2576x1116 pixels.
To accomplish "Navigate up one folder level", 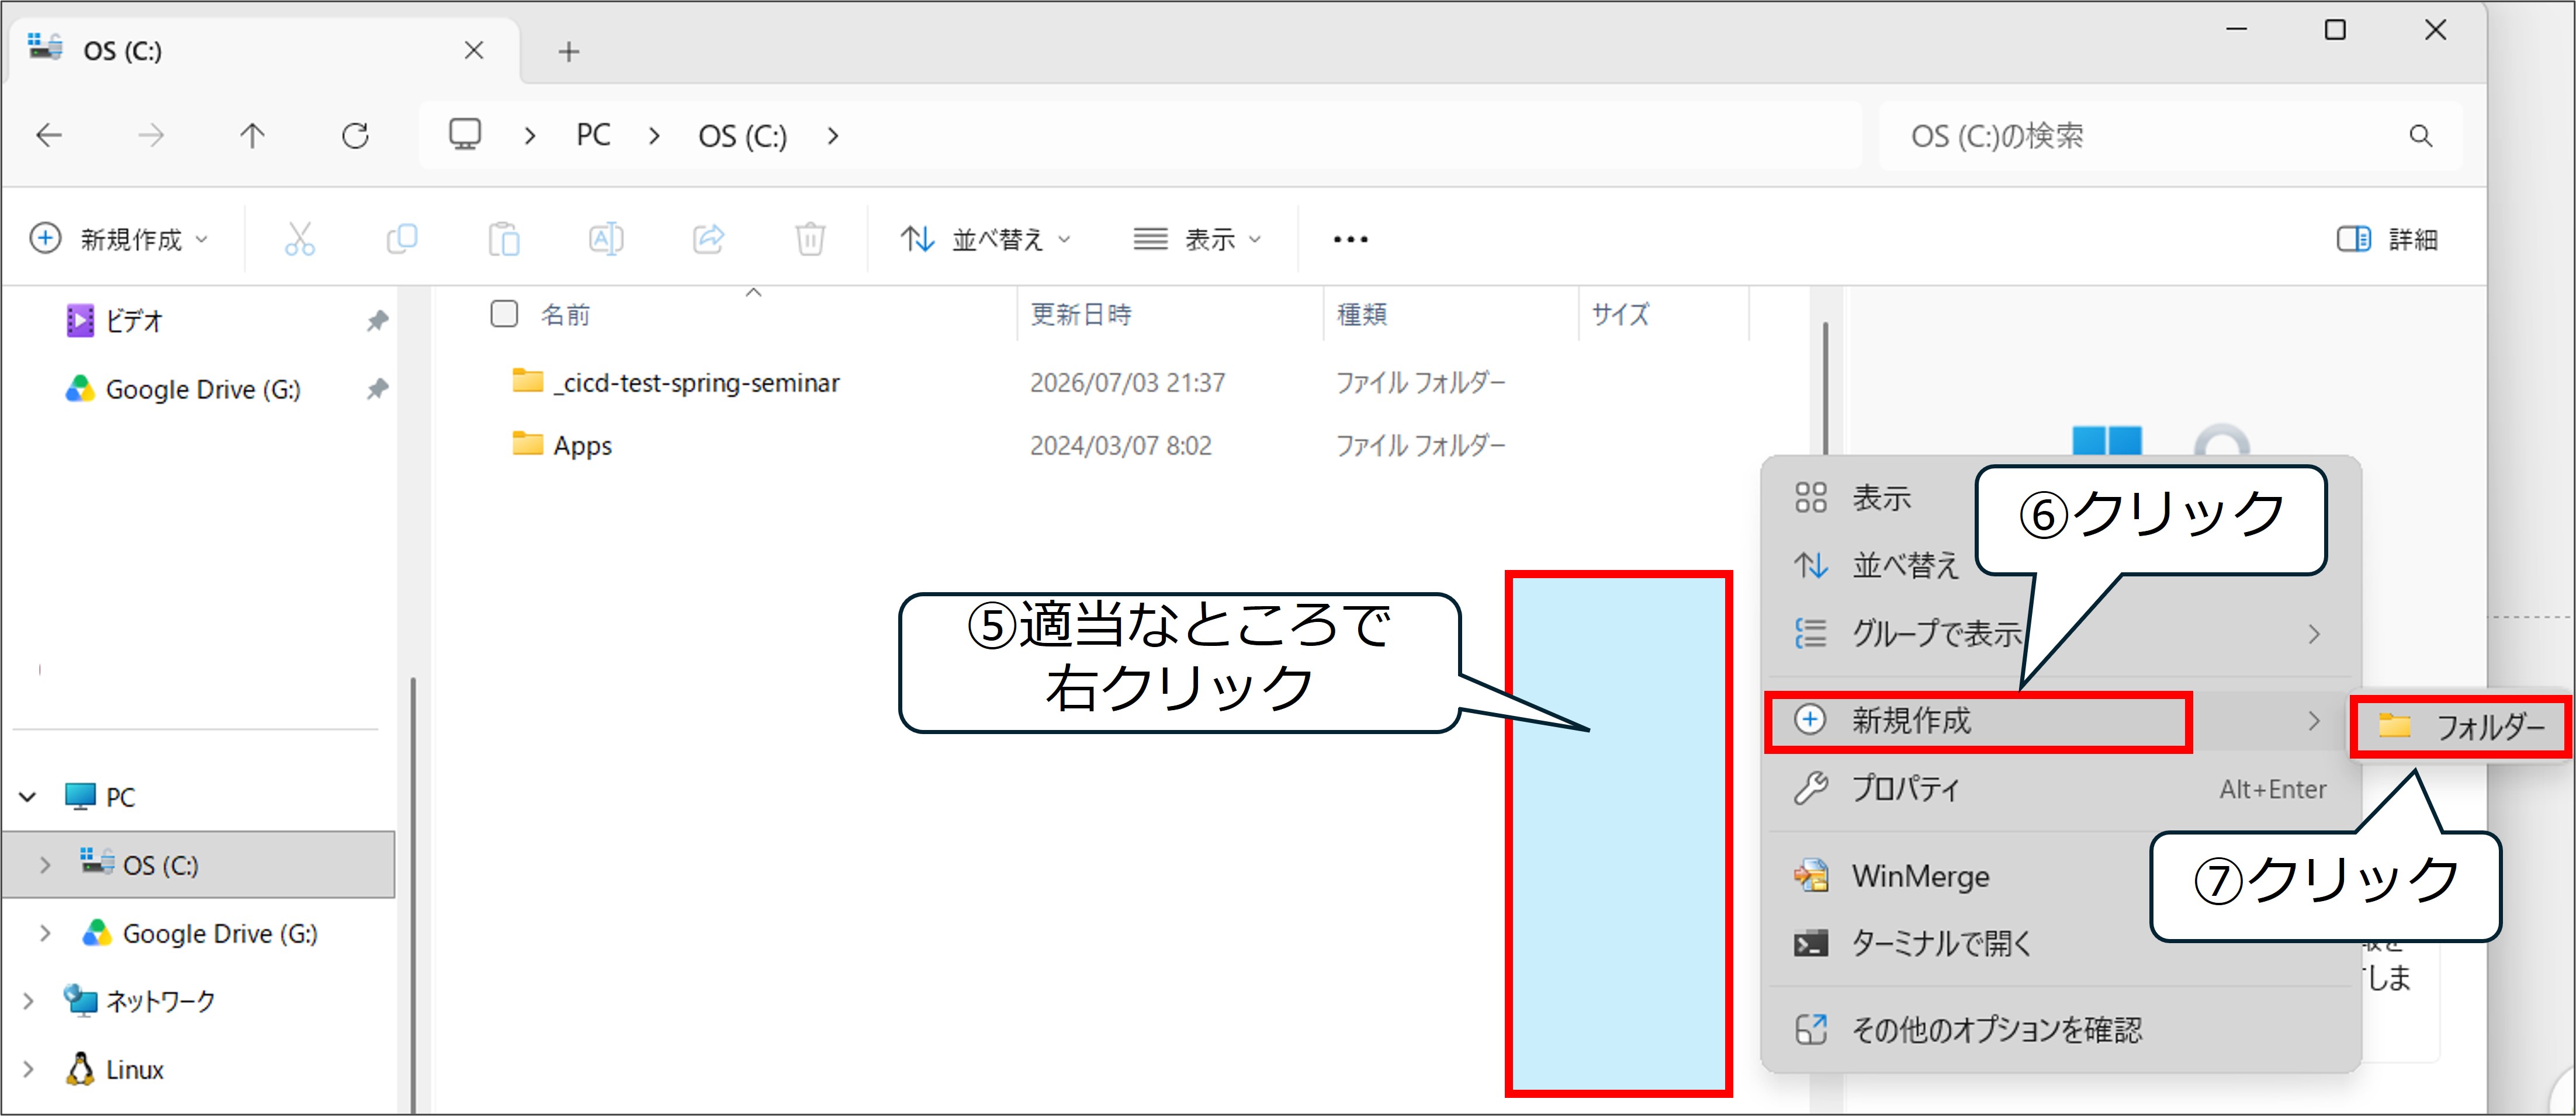I will point(252,135).
